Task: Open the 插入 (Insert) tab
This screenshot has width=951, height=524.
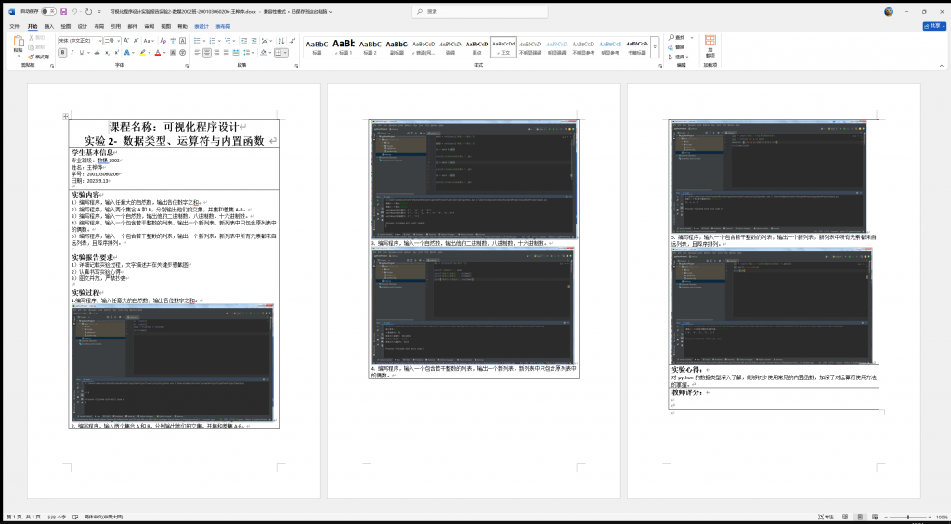Action: coord(49,27)
